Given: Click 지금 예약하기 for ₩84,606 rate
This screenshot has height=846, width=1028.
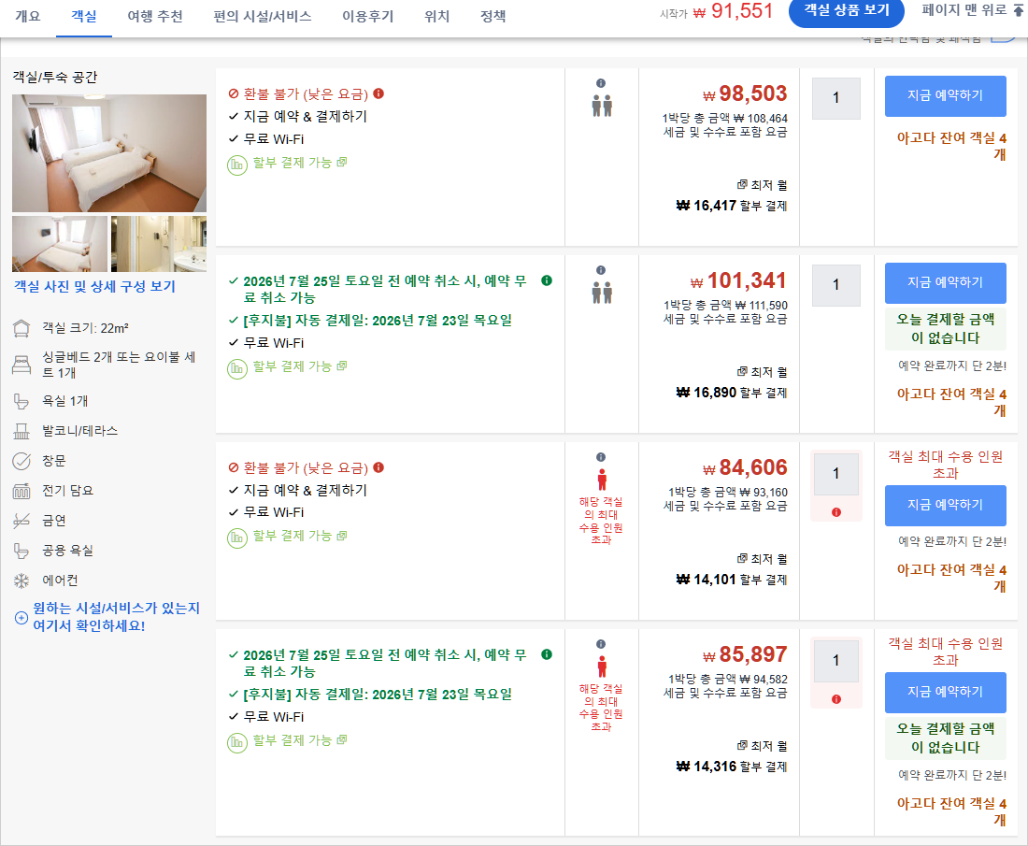Looking at the screenshot, I should (x=946, y=505).
